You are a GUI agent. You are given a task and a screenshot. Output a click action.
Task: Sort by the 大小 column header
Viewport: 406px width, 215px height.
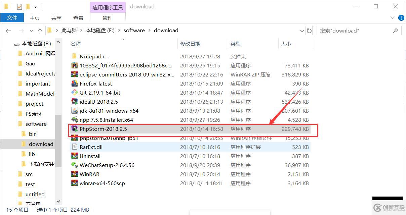pos(286,44)
